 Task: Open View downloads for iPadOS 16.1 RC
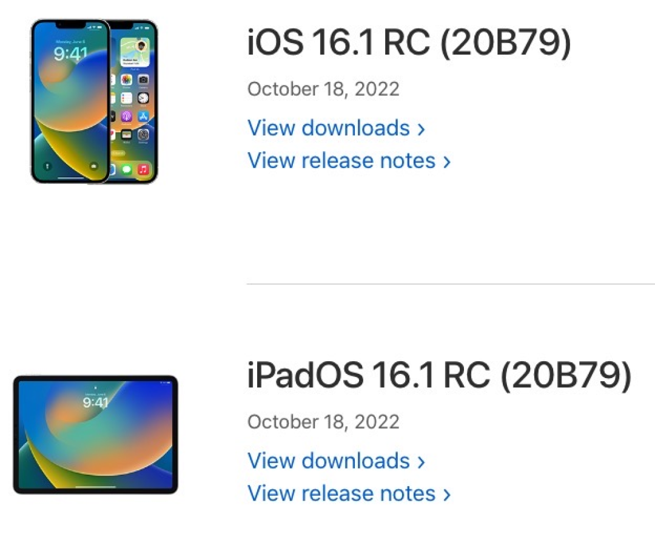[329, 461]
